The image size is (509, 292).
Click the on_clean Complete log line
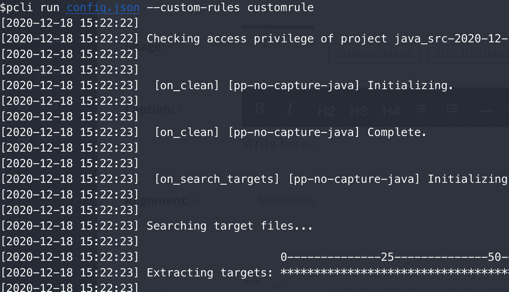(x=214, y=132)
